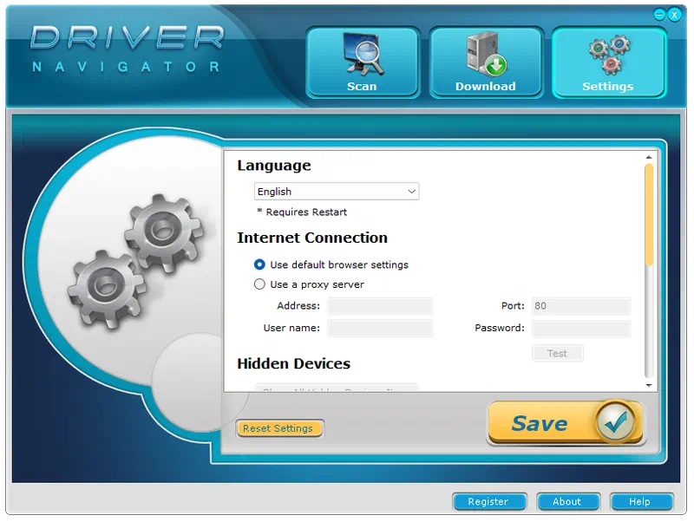Close the Driver Navigator window
Image resolution: width=694 pixels, height=522 pixels.
(x=675, y=15)
